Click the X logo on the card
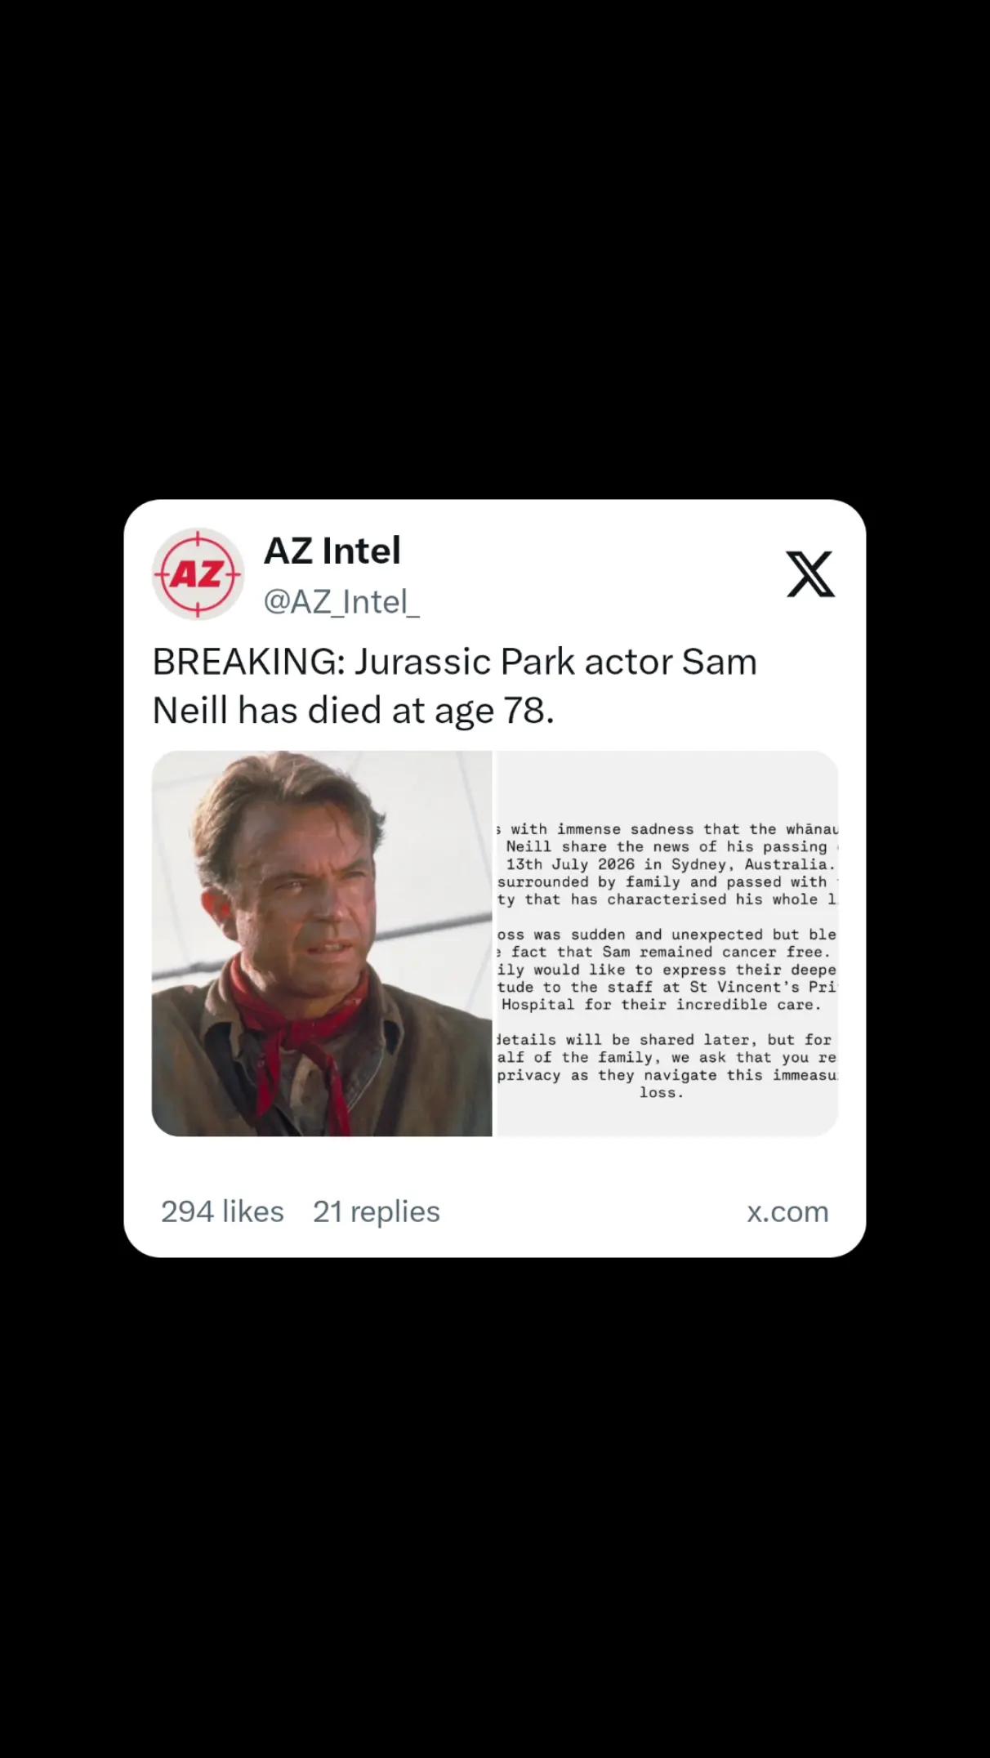Screen dimensions: 990x1758 pyautogui.click(x=810, y=573)
